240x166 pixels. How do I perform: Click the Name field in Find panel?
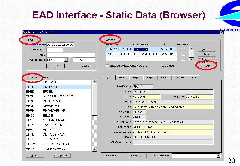click(x=71, y=55)
